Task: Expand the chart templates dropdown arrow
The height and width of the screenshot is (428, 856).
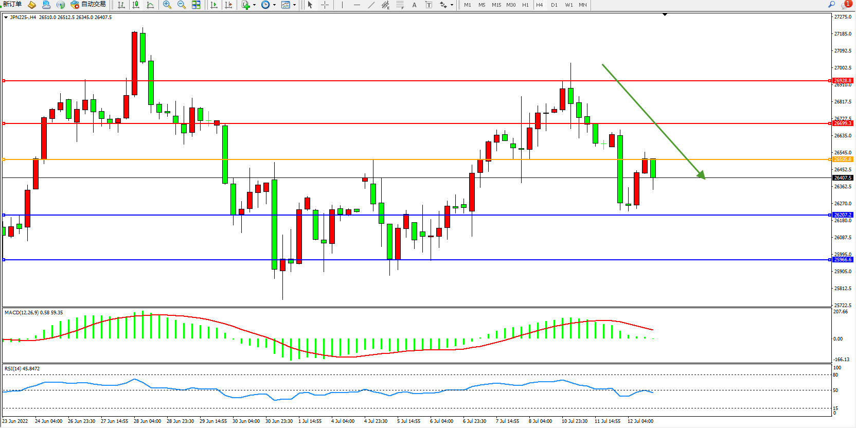Action: [294, 5]
